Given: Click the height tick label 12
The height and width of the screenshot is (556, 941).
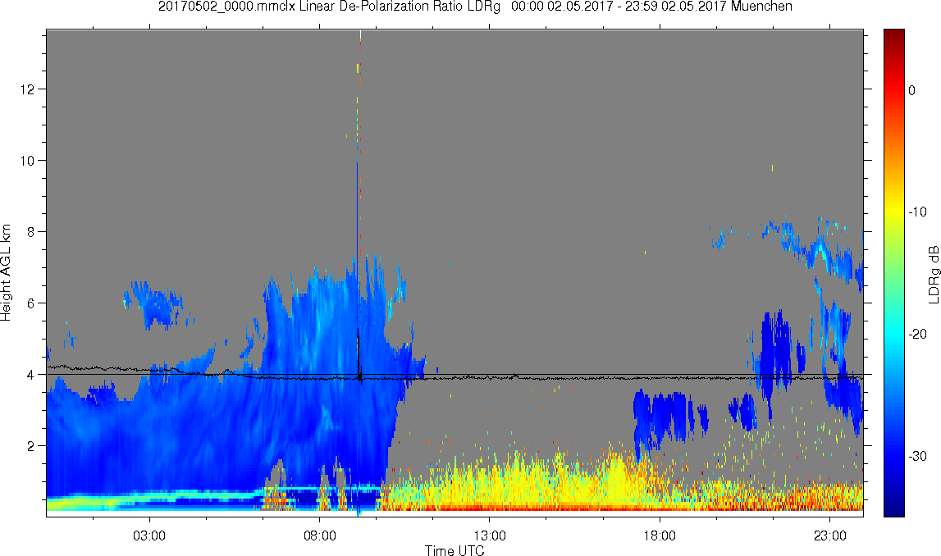Looking at the screenshot, I should [28, 89].
